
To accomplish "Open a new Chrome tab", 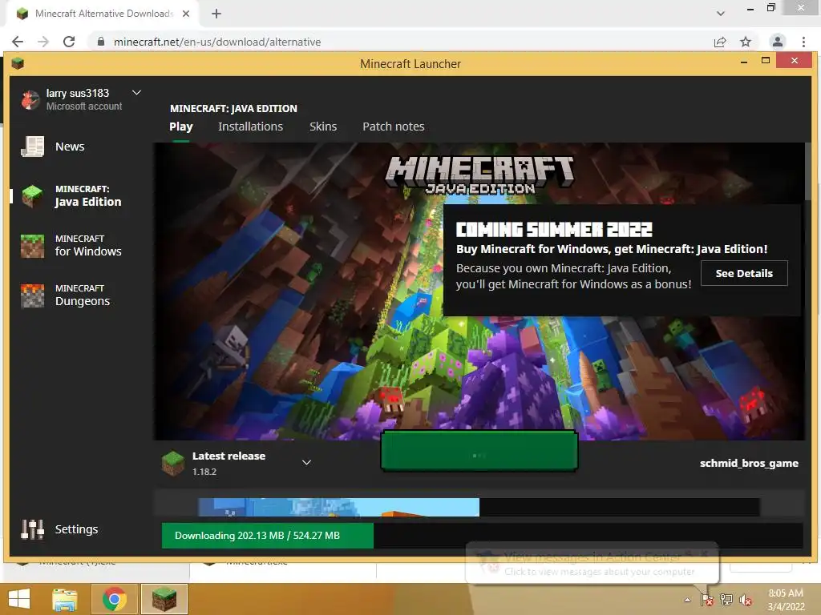I will point(216,14).
